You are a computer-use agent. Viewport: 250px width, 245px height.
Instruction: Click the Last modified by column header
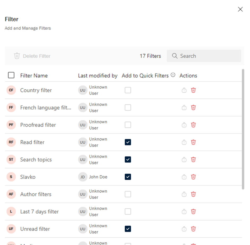(98, 76)
